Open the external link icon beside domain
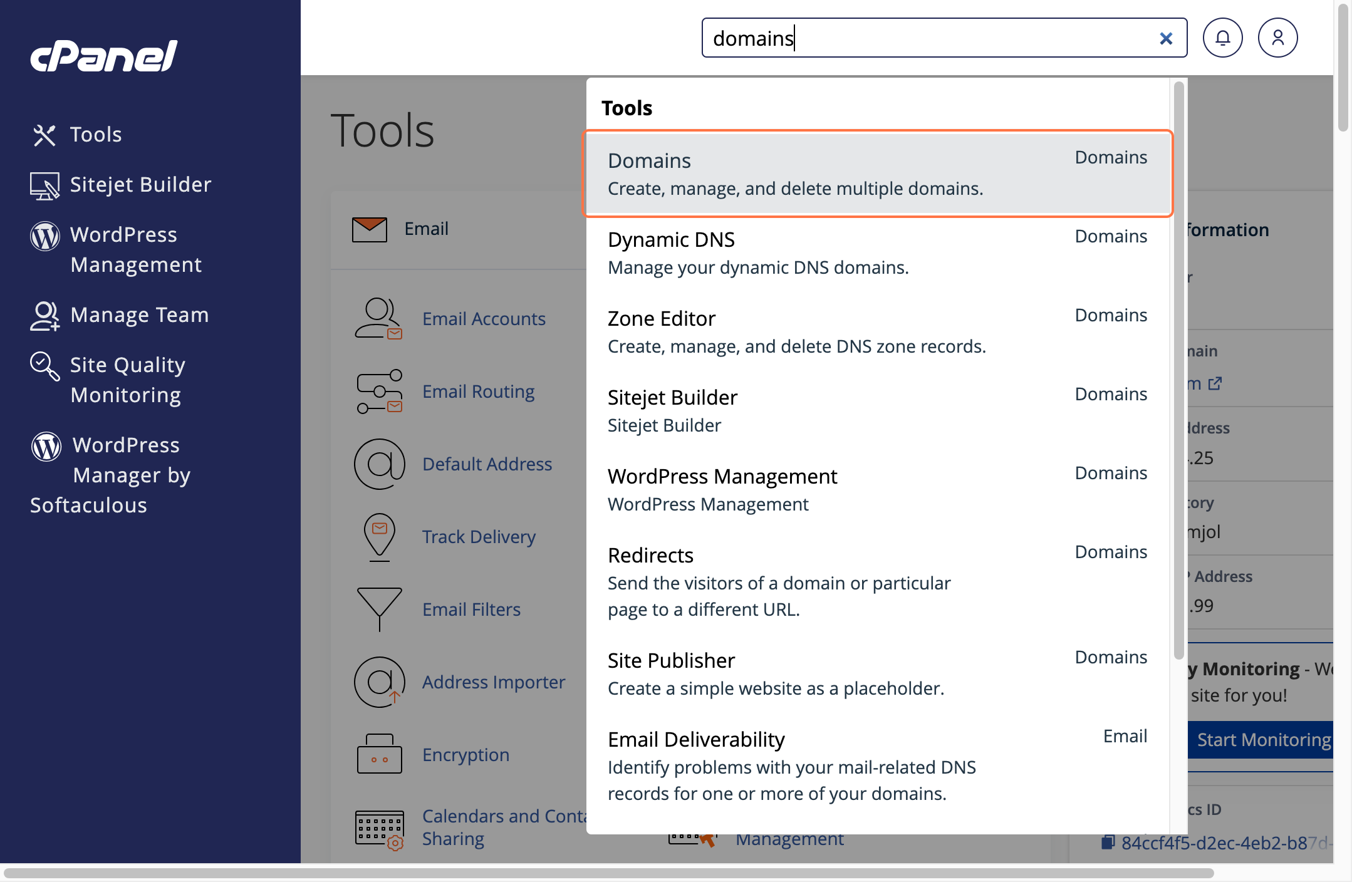The image size is (1352, 882). point(1215,383)
